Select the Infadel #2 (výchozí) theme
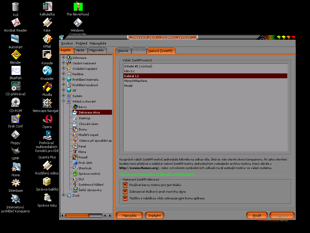 [x=205, y=66]
